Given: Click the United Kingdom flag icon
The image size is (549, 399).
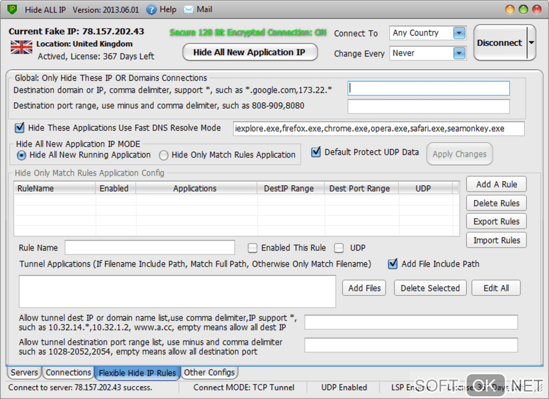Looking at the screenshot, I should point(22,47).
